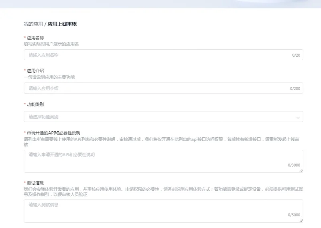This screenshot has width=321, height=228.
Task: Click the resize handle of the 测试信息 textarea
Action: (x=301, y=220)
